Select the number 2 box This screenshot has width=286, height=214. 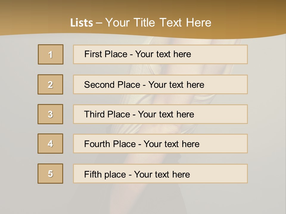pos(50,84)
